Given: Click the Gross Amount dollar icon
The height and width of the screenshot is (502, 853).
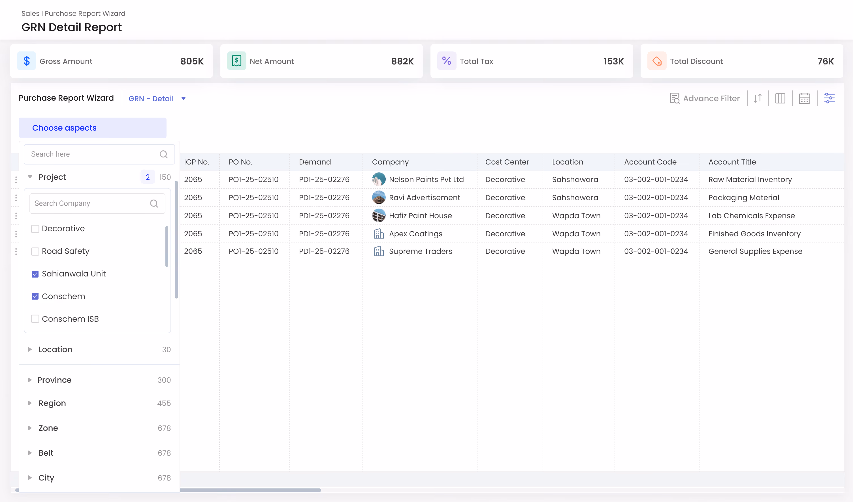Looking at the screenshot, I should (x=26, y=61).
